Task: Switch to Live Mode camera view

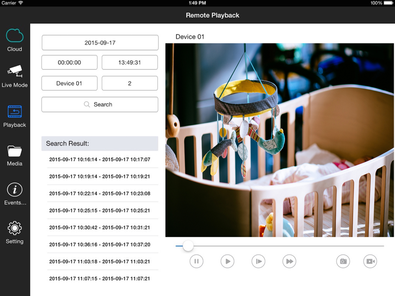Action: 15,76
